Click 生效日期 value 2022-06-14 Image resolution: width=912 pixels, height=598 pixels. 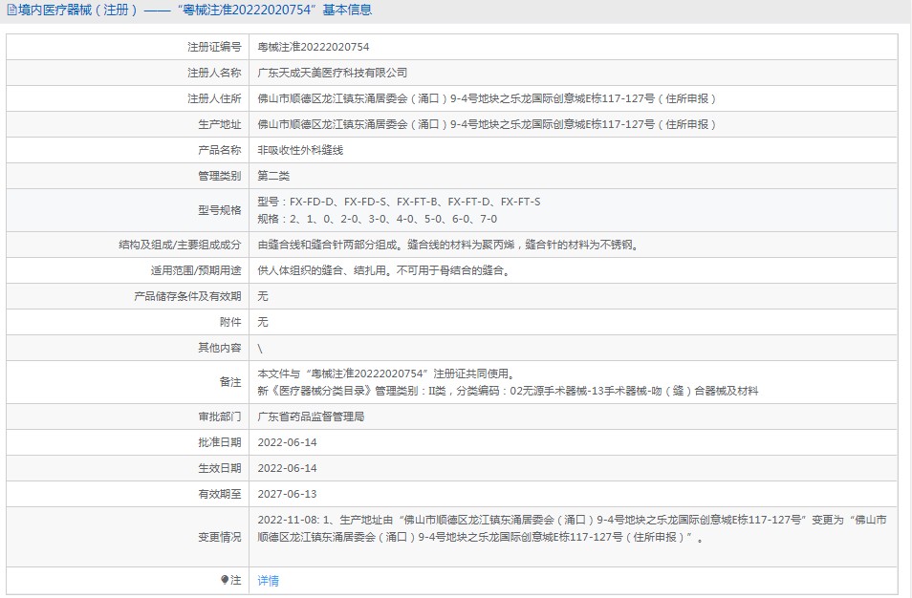[288, 468]
